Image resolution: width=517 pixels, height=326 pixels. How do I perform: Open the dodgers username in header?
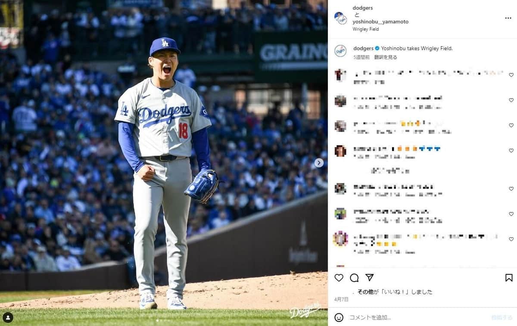click(362, 8)
